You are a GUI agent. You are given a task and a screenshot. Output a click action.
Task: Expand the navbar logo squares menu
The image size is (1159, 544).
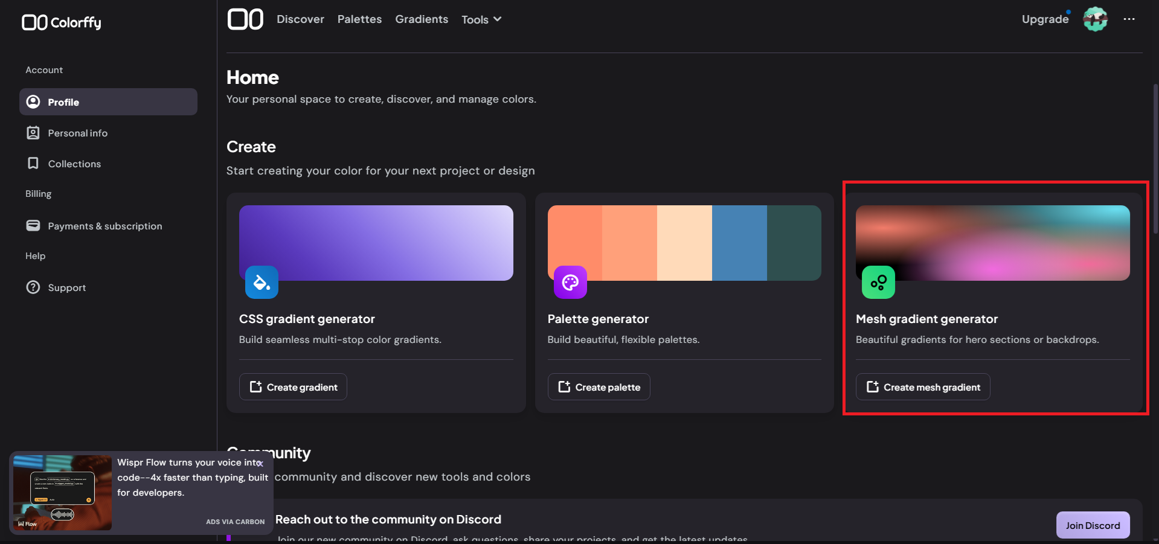point(245,19)
